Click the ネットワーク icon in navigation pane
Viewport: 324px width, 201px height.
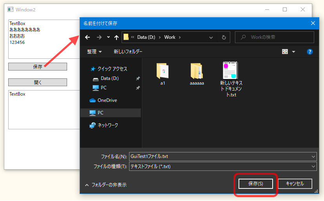[x=93, y=125]
